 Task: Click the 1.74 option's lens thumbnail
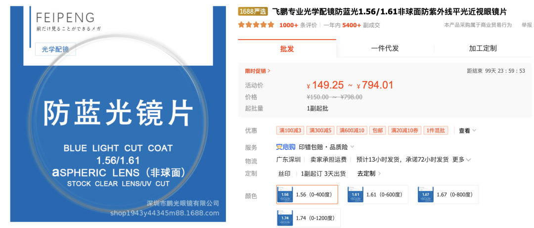285,218
